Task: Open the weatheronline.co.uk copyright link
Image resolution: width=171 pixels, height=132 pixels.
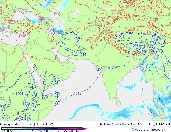Action: 148,130
